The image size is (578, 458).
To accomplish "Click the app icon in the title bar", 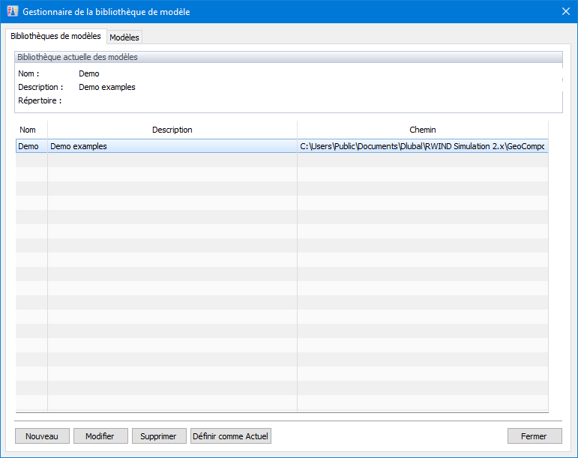I will click(x=12, y=11).
